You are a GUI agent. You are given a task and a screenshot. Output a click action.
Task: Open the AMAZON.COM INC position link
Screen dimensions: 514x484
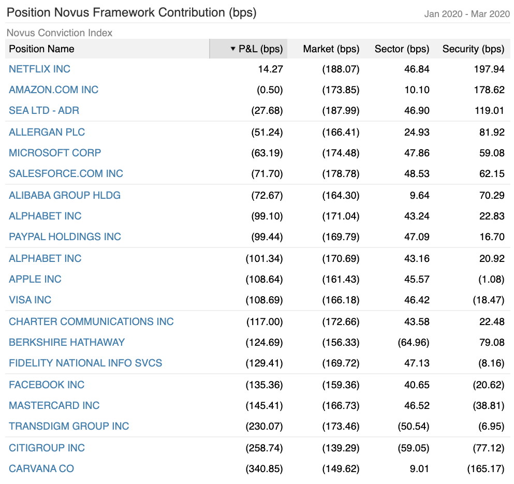[x=54, y=90]
